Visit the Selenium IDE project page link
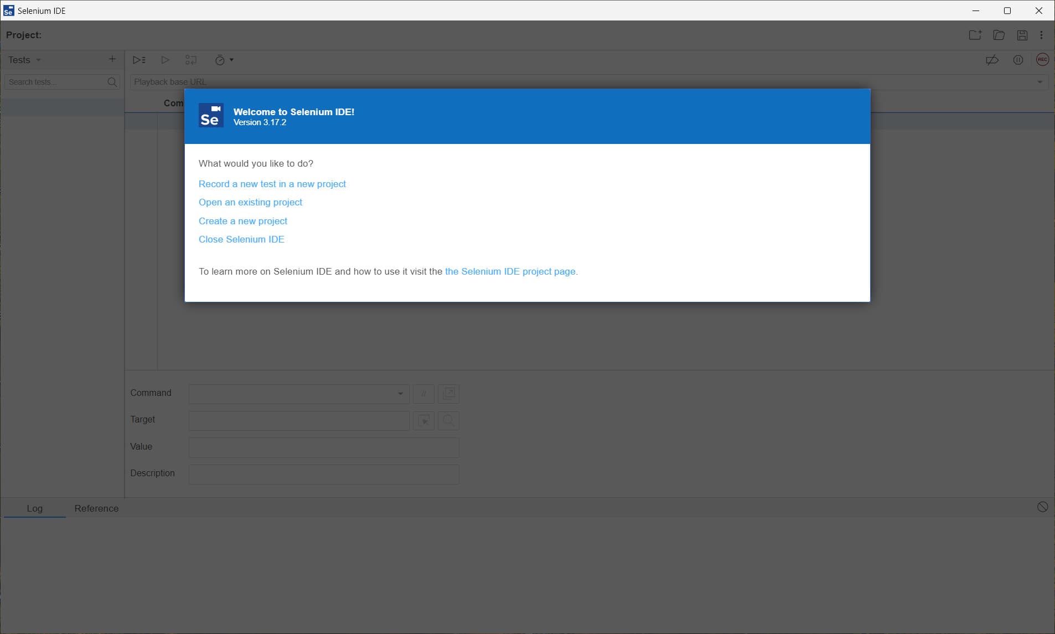The image size is (1055, 634). point(510,271)
